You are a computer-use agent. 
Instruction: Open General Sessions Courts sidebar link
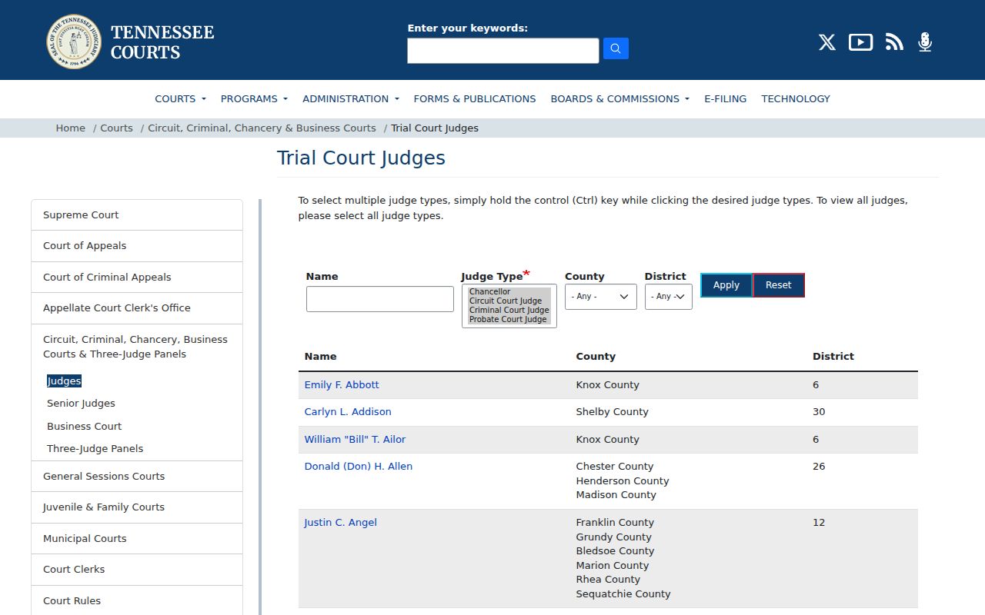(137, 477)
